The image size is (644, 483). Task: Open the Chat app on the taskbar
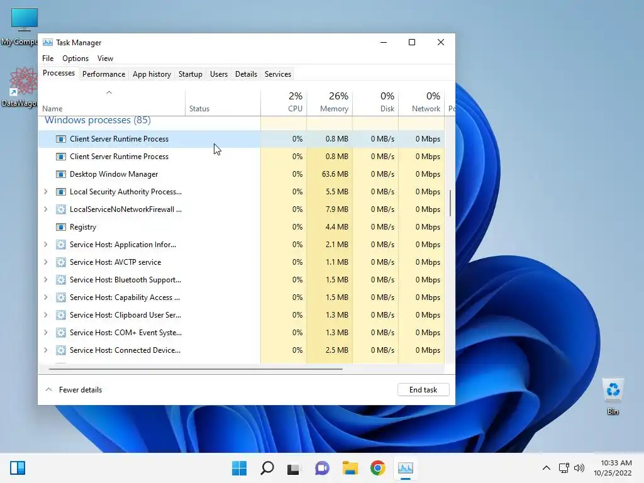click(x=322, y=468)
